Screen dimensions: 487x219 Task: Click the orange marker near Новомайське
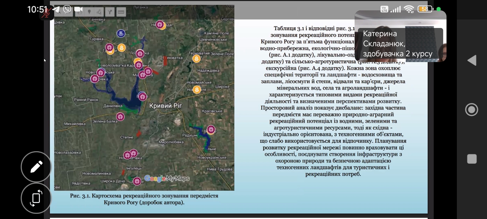click(x=197, y=90)
